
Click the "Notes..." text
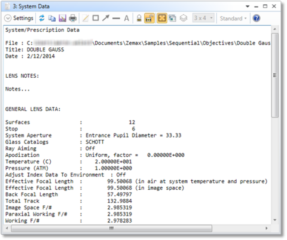17,89
